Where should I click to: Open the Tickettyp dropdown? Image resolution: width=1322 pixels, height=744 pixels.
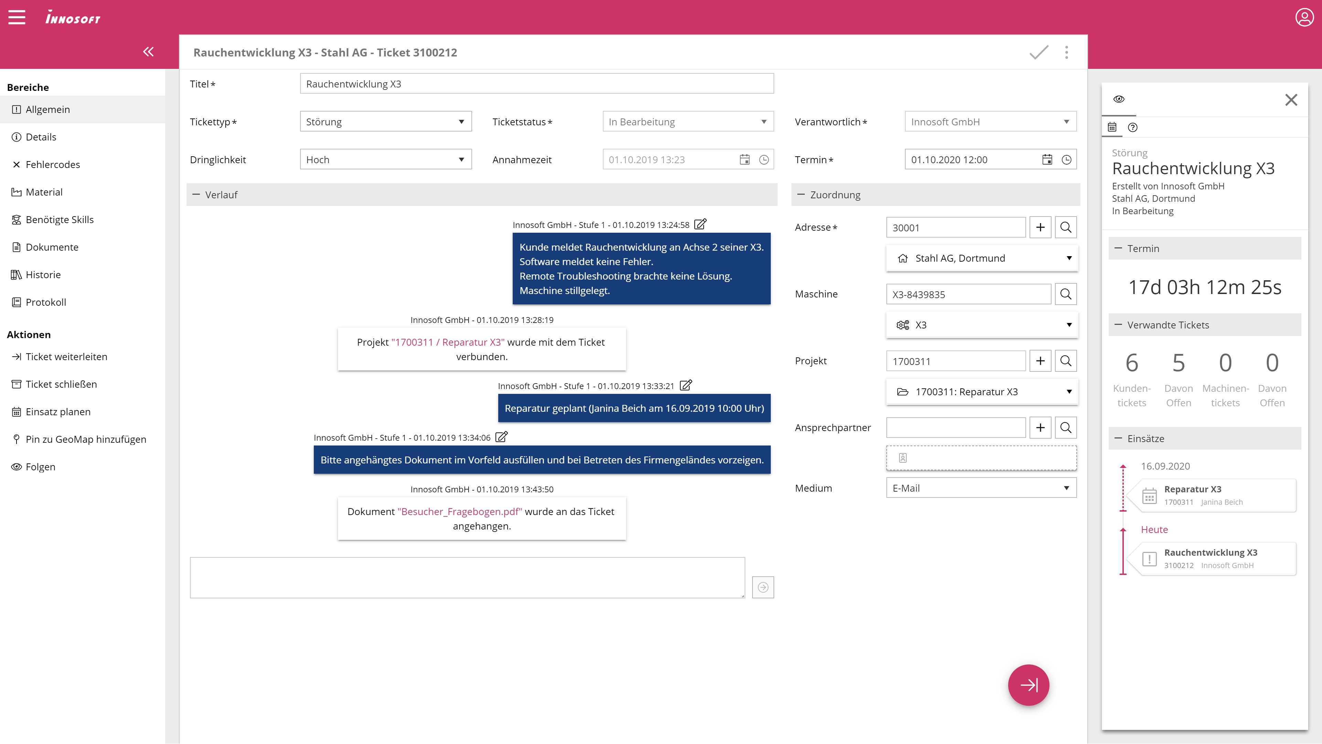tap(385, 122)
